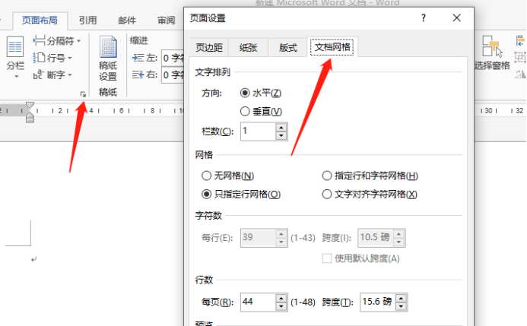Screen dimensions: 527x326
Task: Switch to the 审阅 ribbon tab
Action: click(167, 21)
